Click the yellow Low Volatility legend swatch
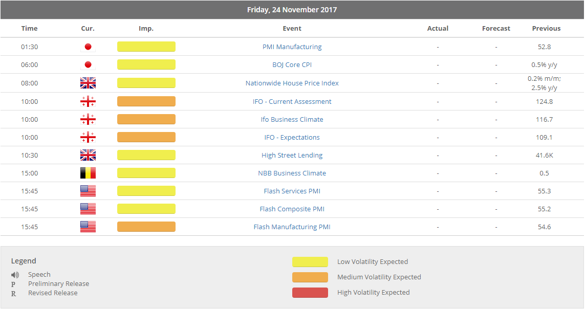Viewport: 585px width, 309px height. [x=310, y=262]
